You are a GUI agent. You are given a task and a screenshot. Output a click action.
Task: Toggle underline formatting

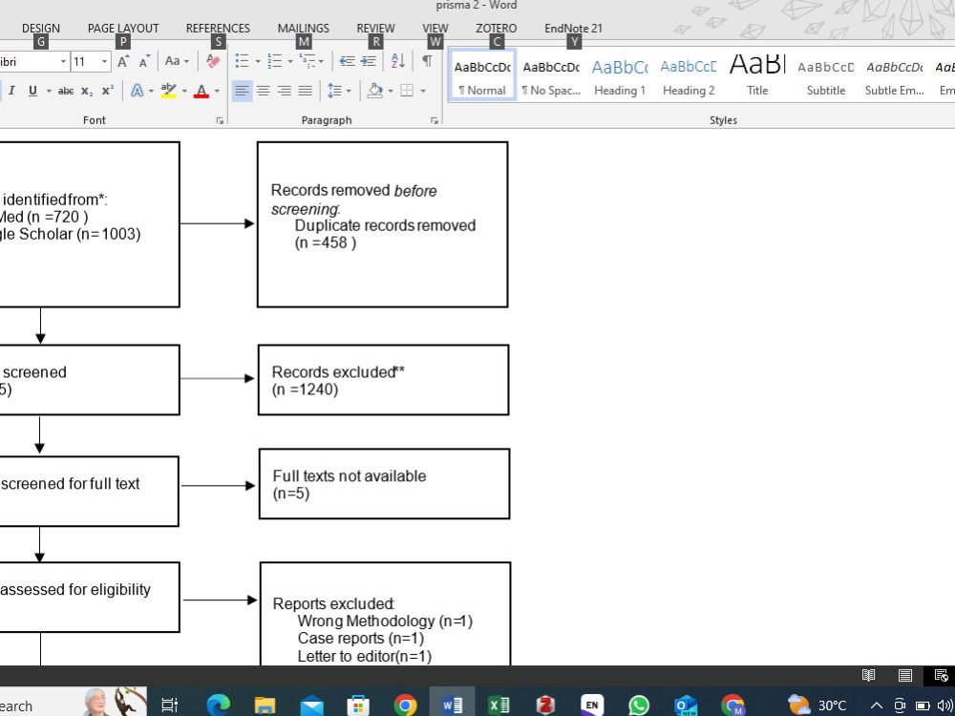click(32, 91)
